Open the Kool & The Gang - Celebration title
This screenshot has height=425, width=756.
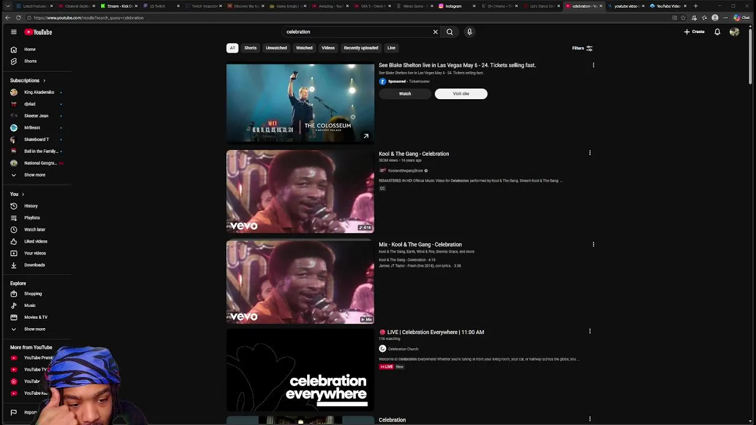tap(413, 153)
